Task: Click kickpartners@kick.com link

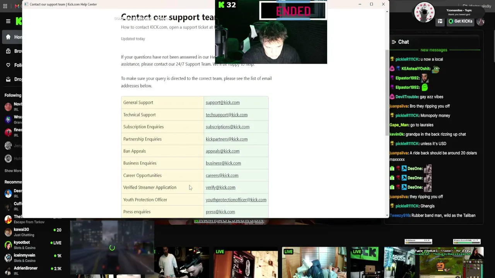Action: [227, 139]
